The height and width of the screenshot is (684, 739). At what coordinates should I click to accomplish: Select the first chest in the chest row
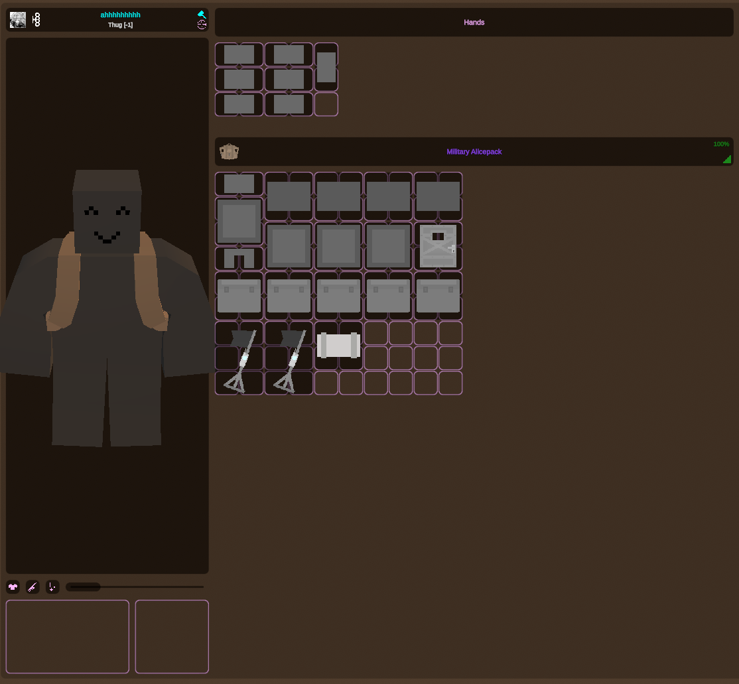click(239, 296)
